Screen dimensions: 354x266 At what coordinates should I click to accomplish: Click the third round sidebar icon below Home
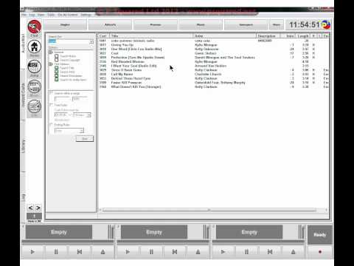(34, 66)
